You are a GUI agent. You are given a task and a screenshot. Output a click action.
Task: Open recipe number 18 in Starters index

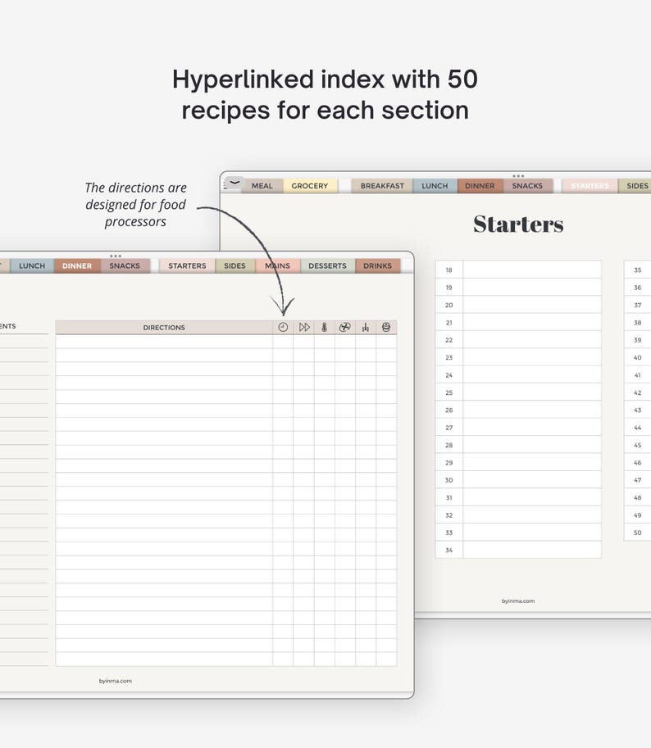click(x=448, y=270)
